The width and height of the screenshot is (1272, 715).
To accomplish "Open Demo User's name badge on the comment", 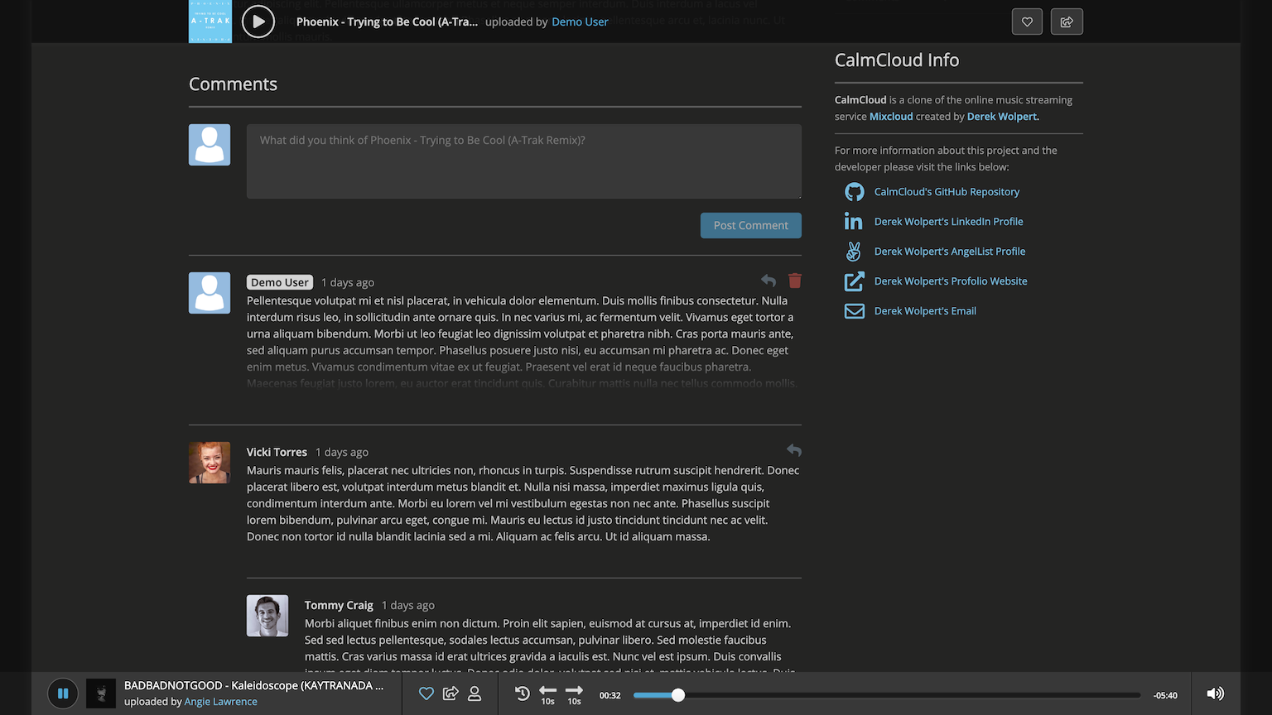I will pos(280,282).
